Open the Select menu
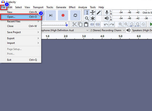This screenshot has width=152, height=111. (x=18, y=7)
